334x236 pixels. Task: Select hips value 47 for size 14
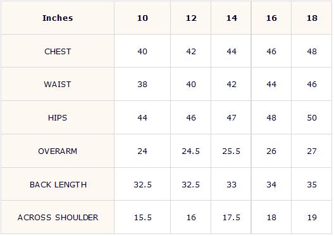(232, 117)
